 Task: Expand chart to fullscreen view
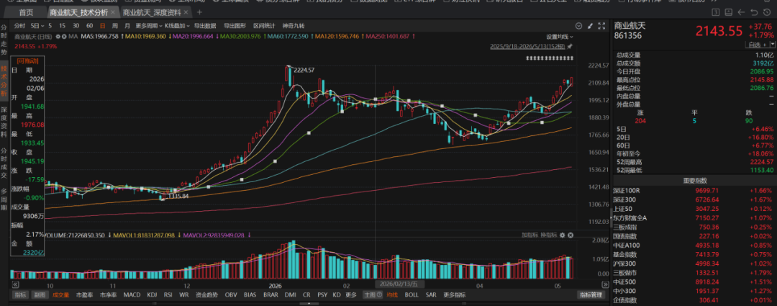tap(601, 26)
